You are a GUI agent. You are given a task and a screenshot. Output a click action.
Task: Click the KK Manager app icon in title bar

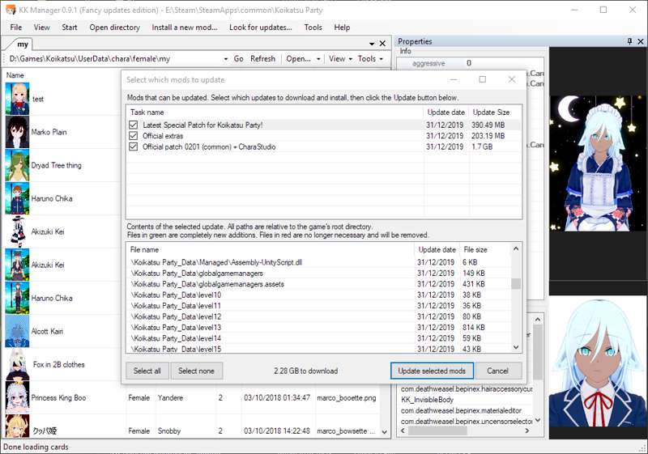[x=10, y=10]
